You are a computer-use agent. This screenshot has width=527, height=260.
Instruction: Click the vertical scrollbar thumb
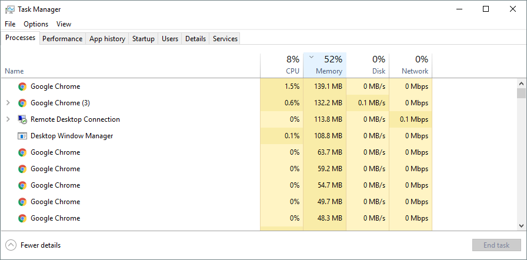(521, 93)
